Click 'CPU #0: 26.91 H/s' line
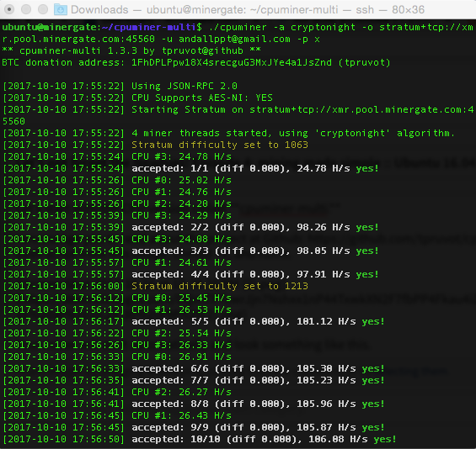This screenshot has height=449, width=476. [117, 357]
